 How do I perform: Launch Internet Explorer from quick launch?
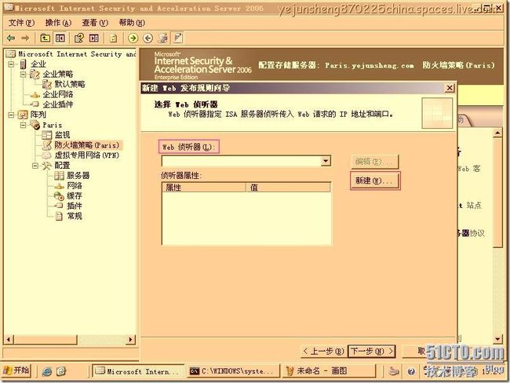tap(47, 371)
